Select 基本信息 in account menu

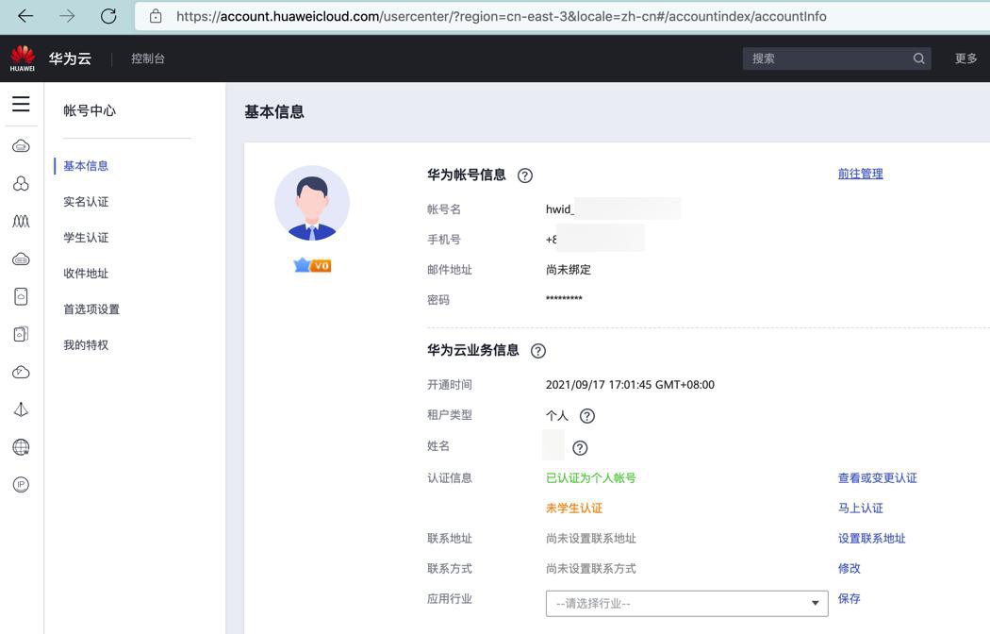tap(86, 166)
